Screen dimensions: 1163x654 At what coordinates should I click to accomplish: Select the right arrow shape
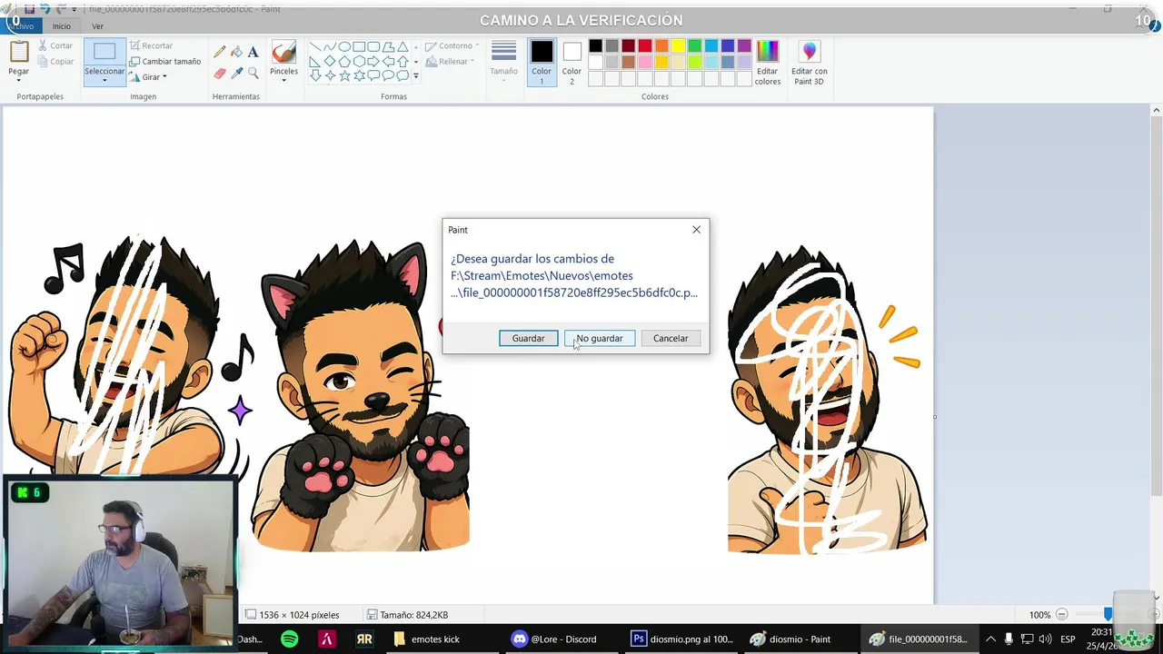pos(373,62)
